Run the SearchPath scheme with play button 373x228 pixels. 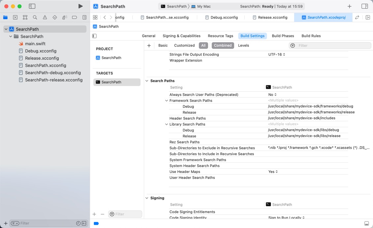point(80,6)
